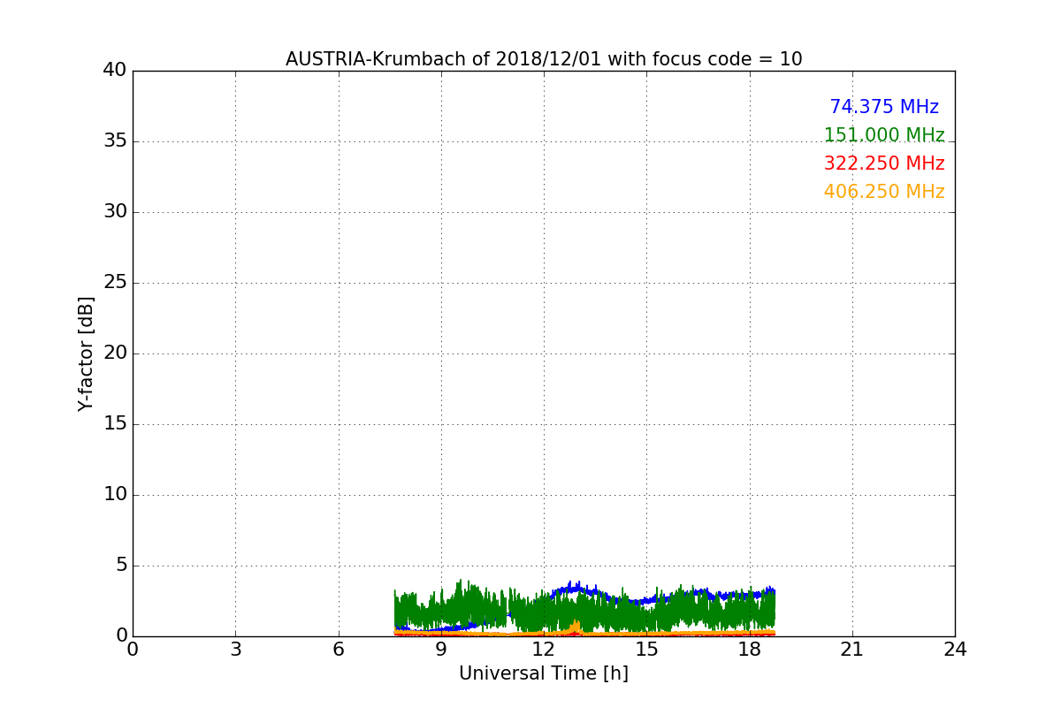Click the Universal Time [h] axis label
This screenshot has width=1061, height=707.
click(x=544, y=673)
